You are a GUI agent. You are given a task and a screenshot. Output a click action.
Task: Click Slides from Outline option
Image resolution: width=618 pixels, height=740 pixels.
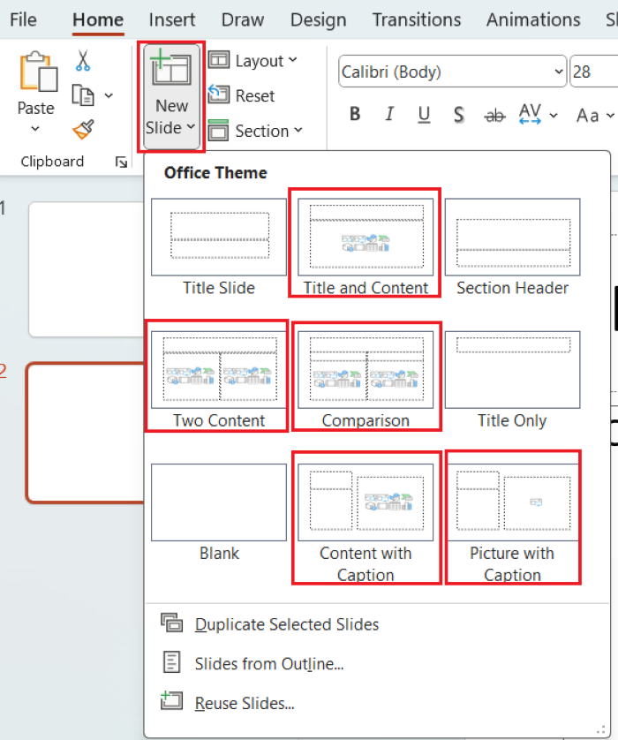(268, 664)
